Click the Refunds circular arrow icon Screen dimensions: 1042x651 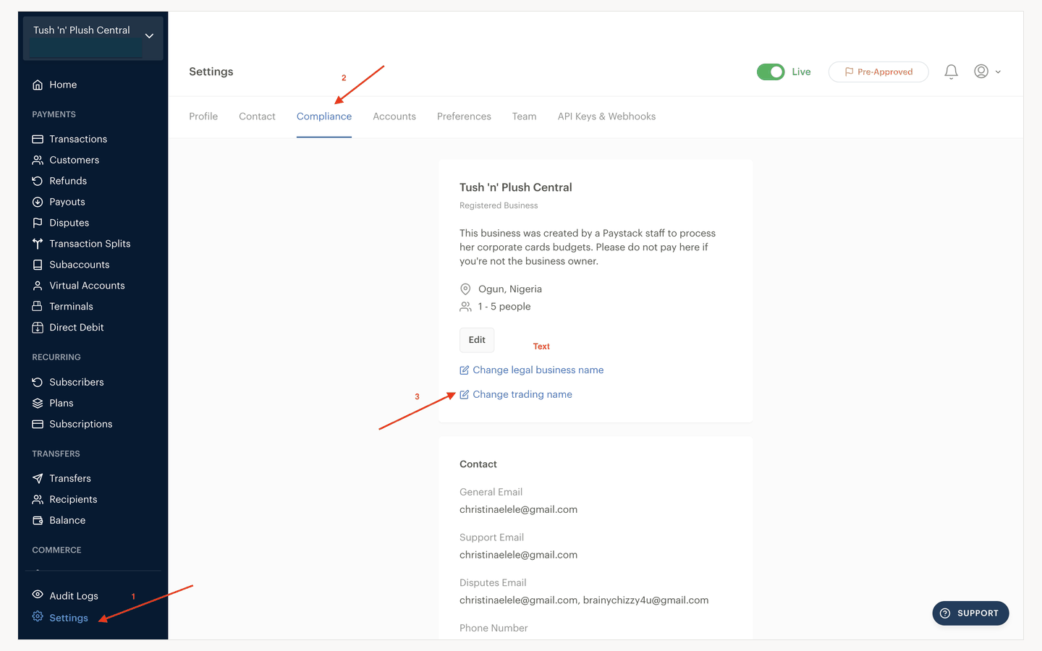(38, 181)
